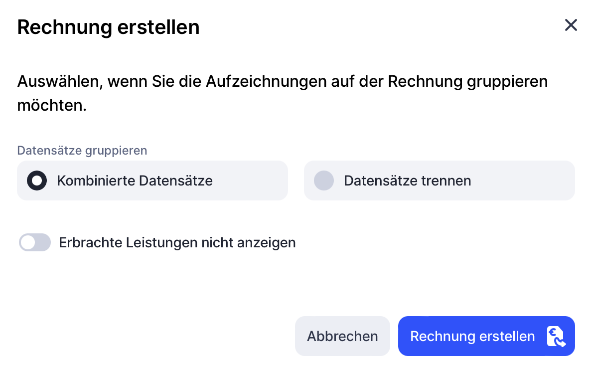Close the Rechnung erstellen dialog

click(x=571, y=25)
